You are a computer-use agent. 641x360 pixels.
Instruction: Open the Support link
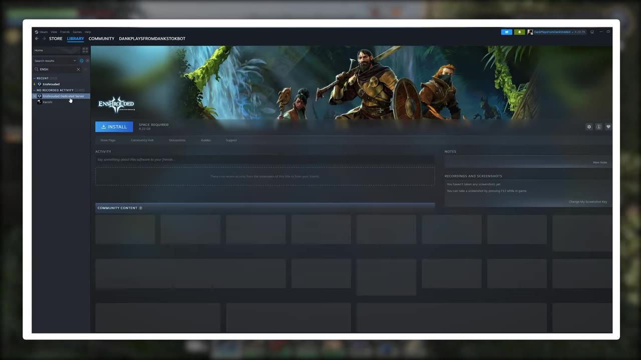pos(231,140)
